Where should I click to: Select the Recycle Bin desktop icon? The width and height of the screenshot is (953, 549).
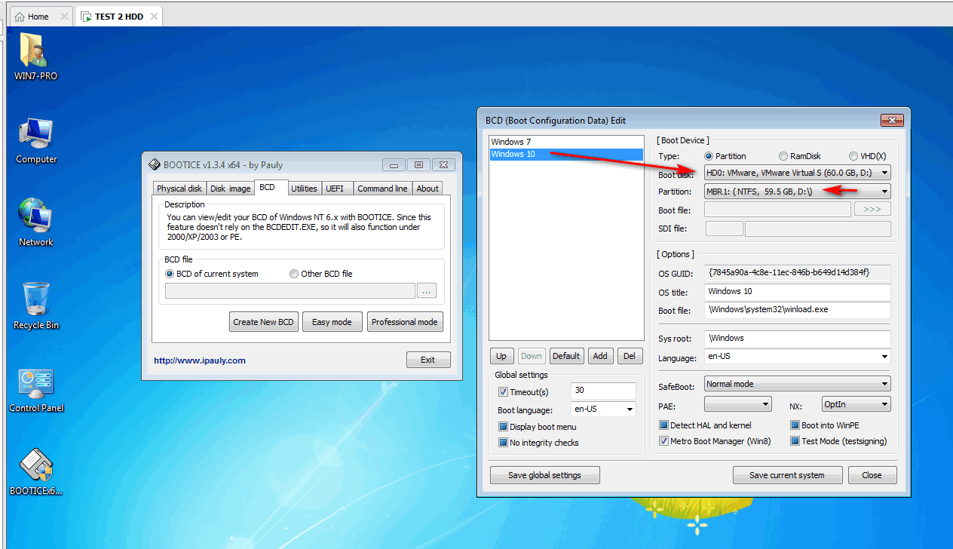click(x=35, y=305)
